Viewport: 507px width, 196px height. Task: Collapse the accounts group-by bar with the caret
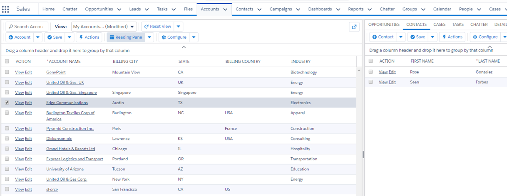click(184, 47)
